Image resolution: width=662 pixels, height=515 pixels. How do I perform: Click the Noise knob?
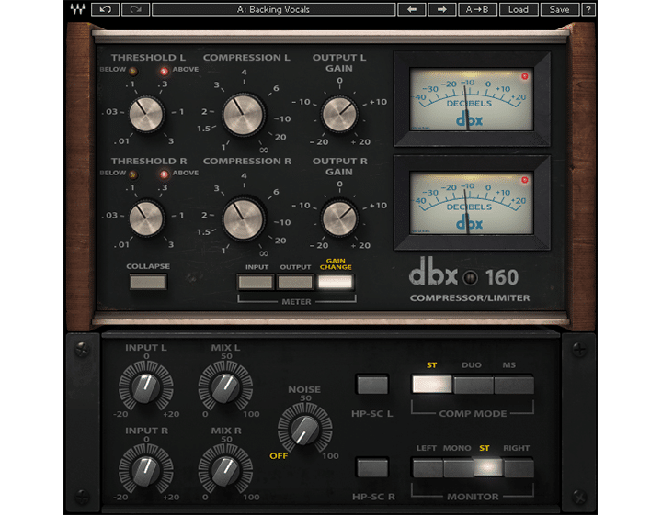coord(305,430)
